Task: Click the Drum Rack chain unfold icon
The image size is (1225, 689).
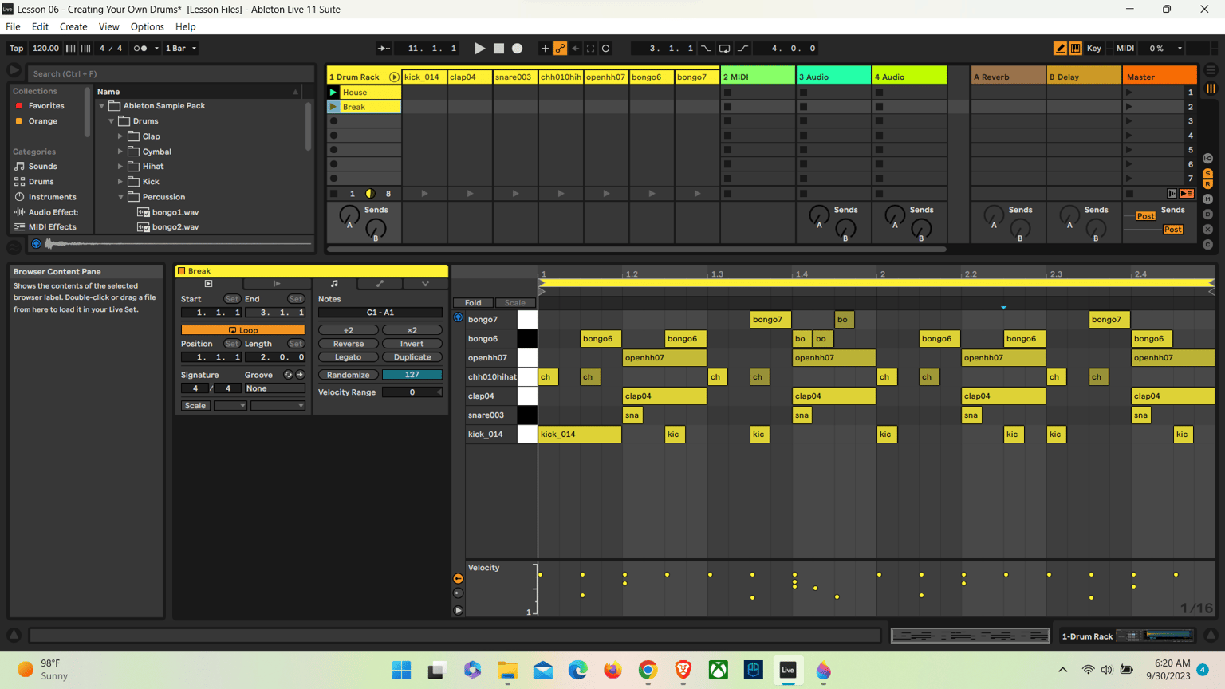Action: (x=394, y=77)
